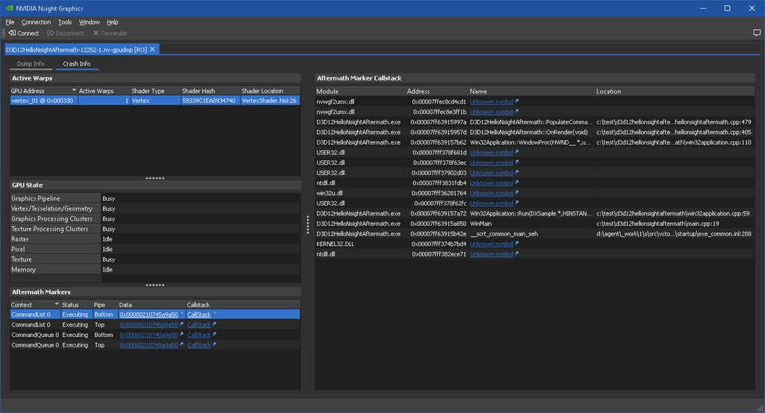Click the Name column header in callstack
Viewport: 765px width, 413px height.
point(531,91)
